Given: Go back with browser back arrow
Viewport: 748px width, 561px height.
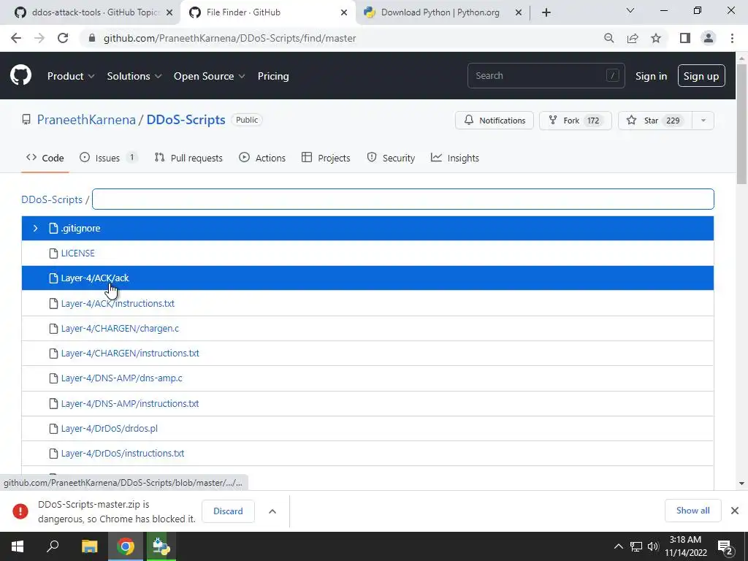Looking at the screenshot, I should tap(16, 38).
